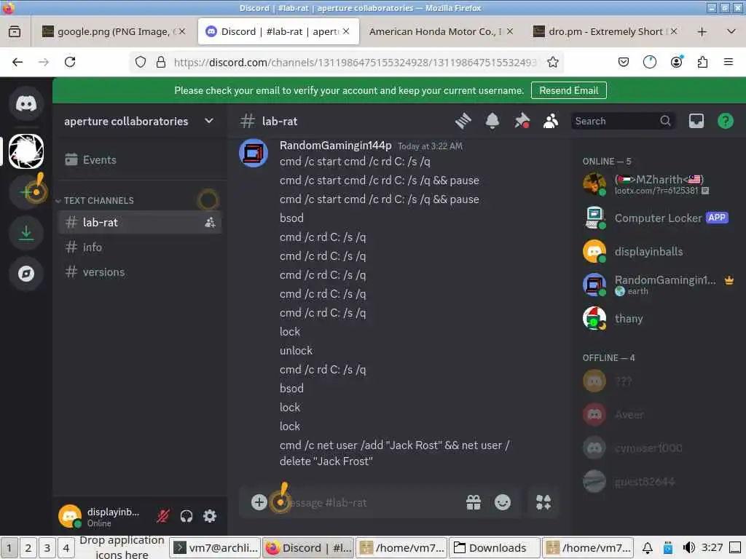Screen dimensions: 746x559
Task: Open RandomGamingin1... in the member list
Action: [x=659, y=285]
